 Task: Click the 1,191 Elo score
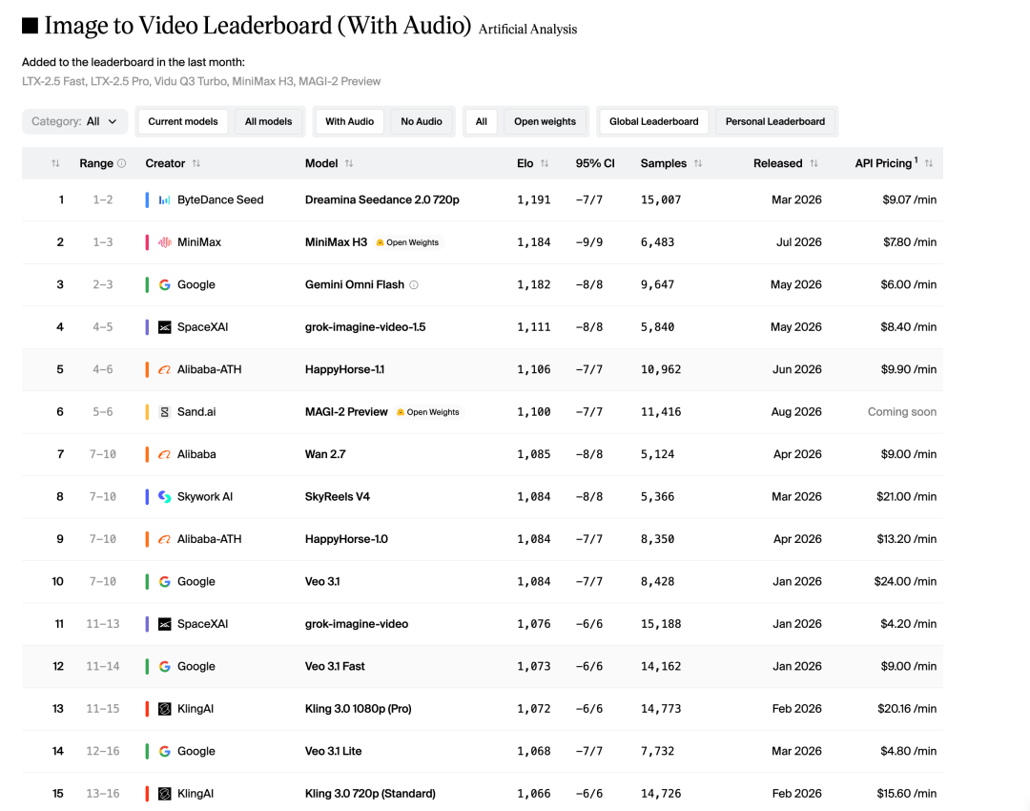coord(533,199)
